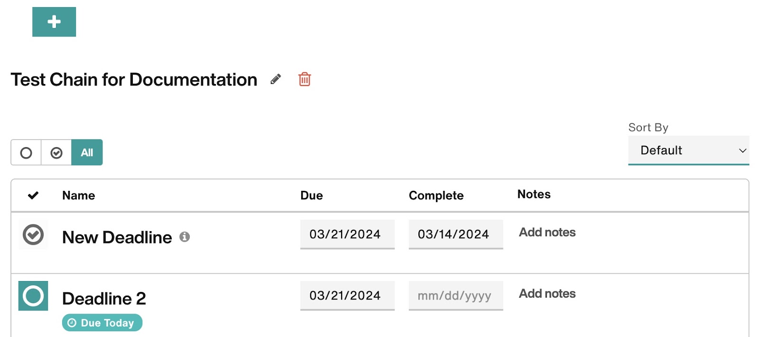Add notes to Deadline 2

pos(547,293)
